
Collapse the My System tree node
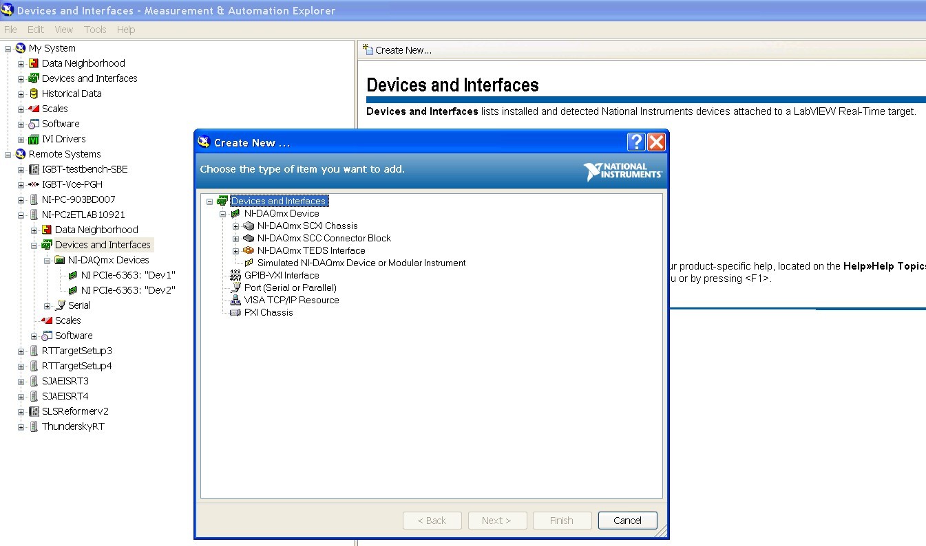(8, 48)
